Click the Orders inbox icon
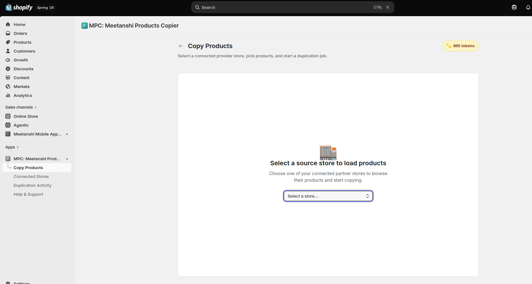Viewport: 532px width, 284px height. 8,33
